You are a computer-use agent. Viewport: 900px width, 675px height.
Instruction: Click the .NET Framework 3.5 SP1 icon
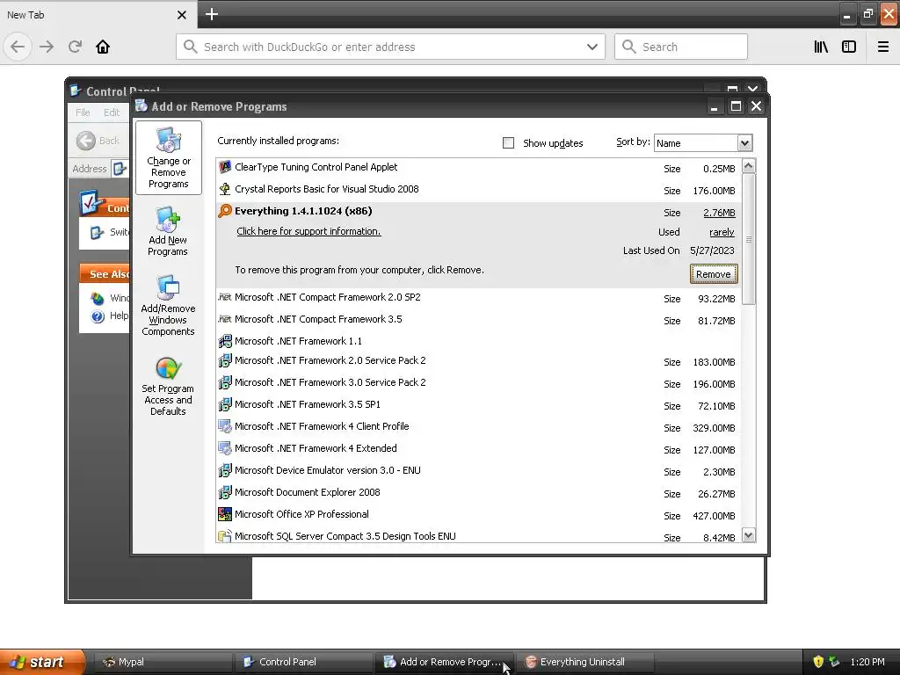225,404
